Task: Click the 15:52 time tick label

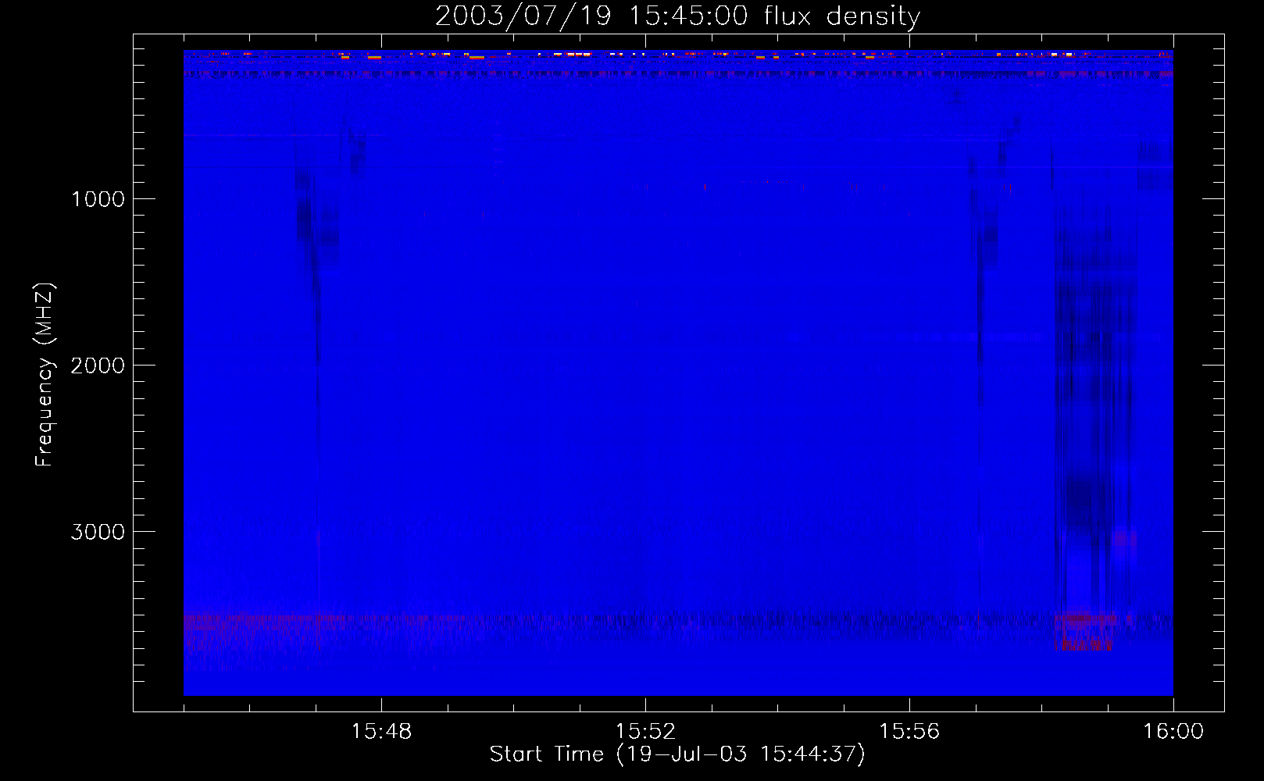Action: pyautogui.click(x=645, y=732)
